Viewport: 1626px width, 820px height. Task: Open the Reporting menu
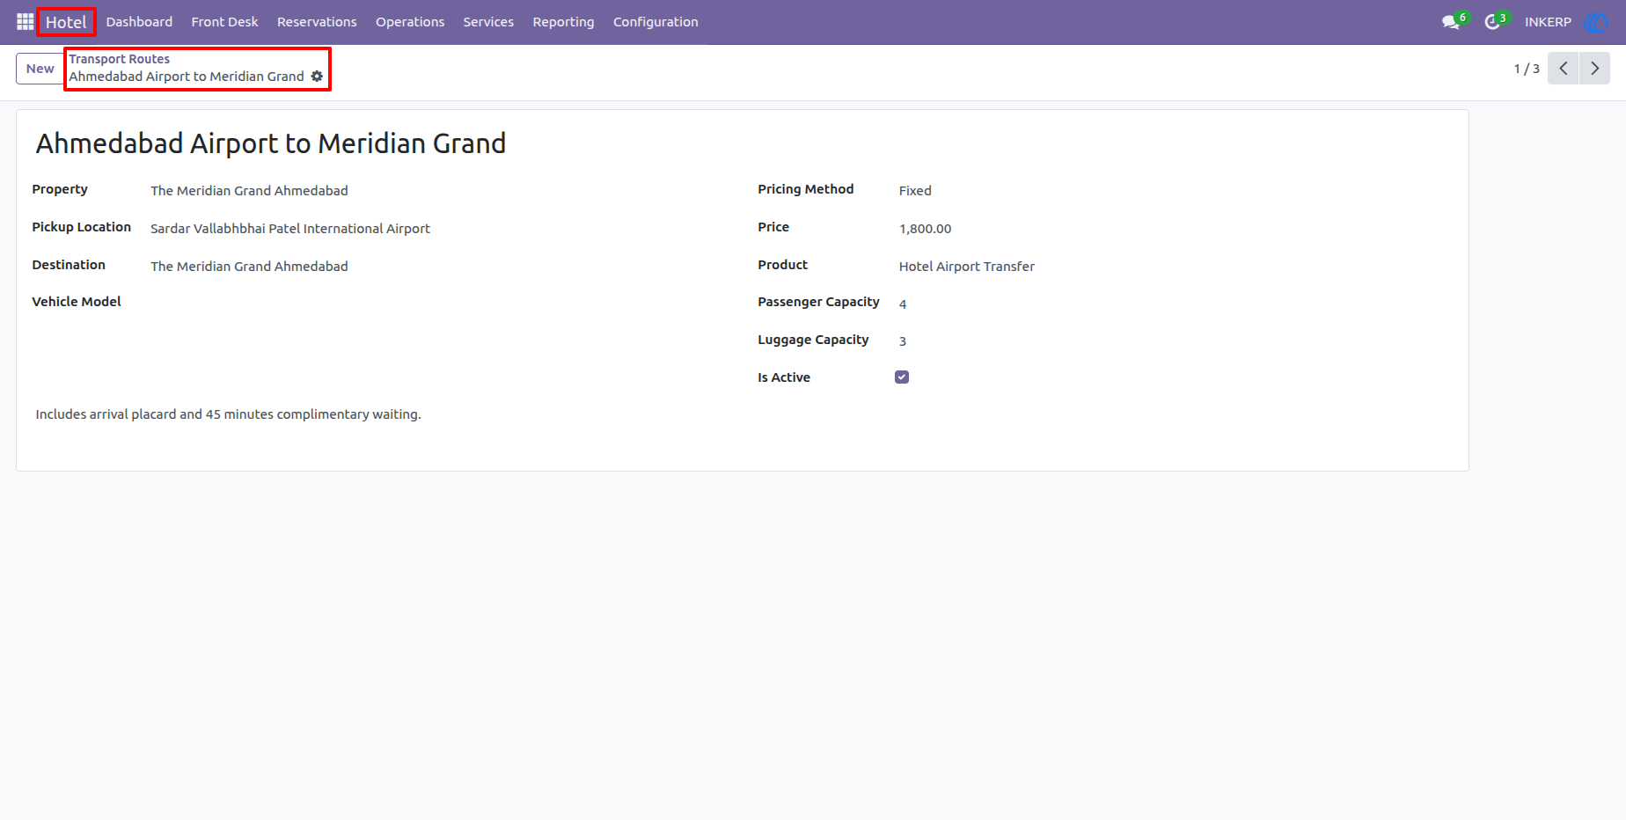(563, 22)
